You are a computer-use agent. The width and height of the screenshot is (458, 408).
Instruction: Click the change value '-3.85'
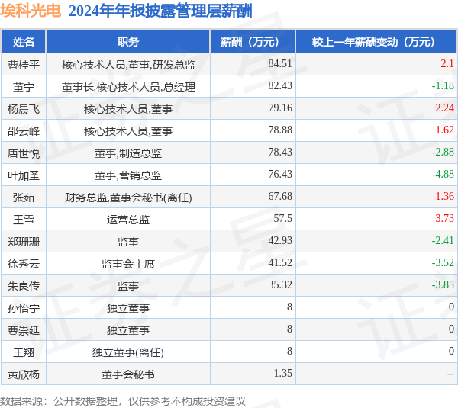443,285
